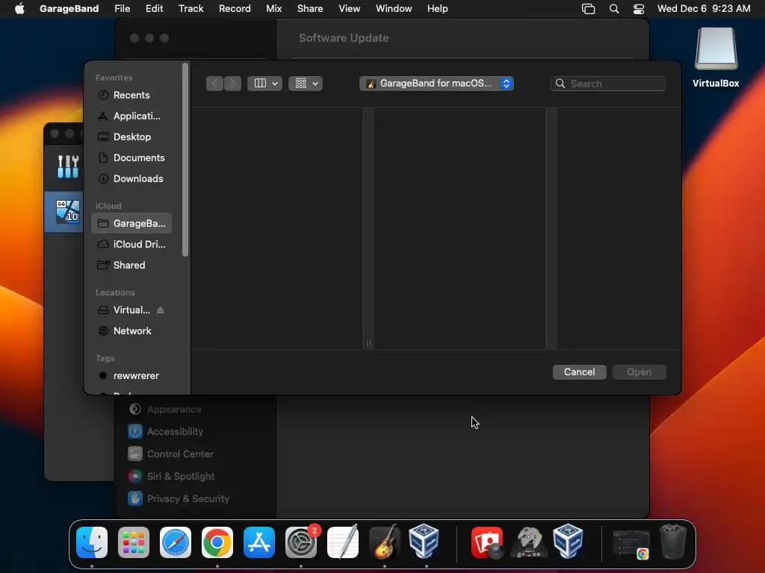Image resolution: width=765 pixels, height=573 pixels.
Task: Open the View menu
Action: click(350, 9)
